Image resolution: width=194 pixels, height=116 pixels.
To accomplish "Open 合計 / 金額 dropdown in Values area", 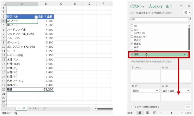I will 188,91.
